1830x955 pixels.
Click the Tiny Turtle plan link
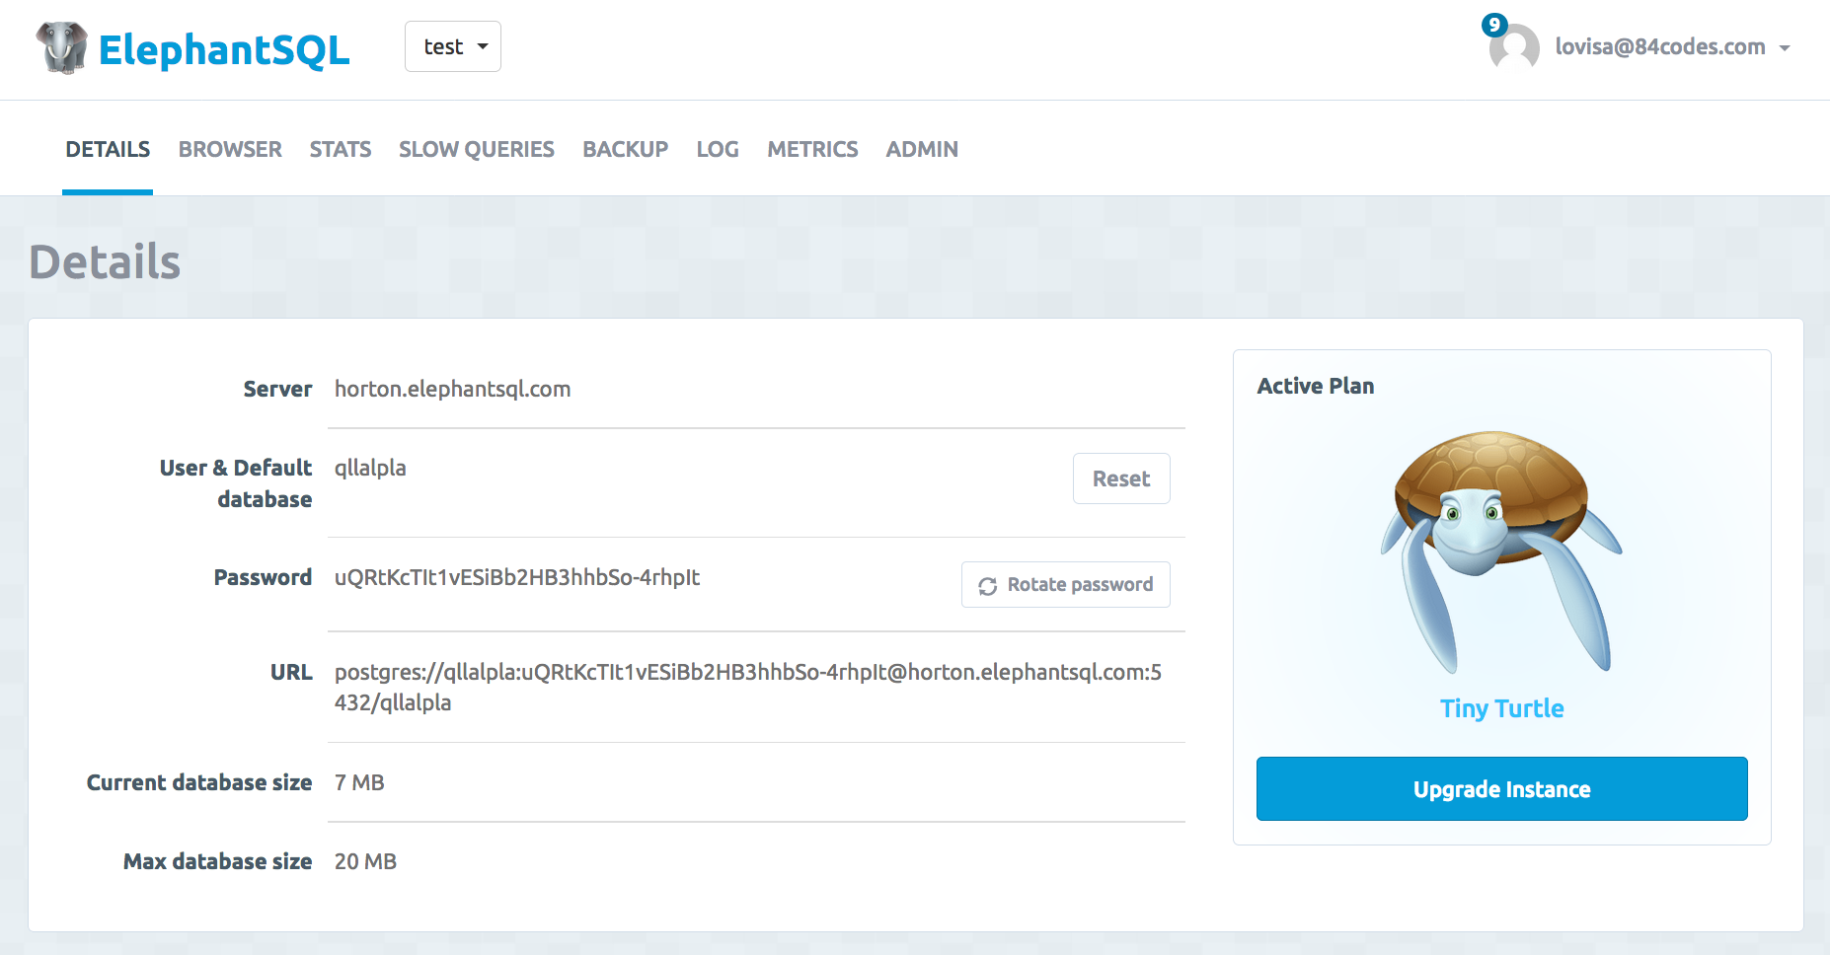pyautogui.click(x=1501, y=707)
